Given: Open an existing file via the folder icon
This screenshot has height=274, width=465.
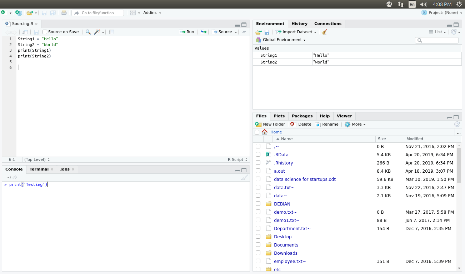Looking at the screenshot, I should (x=30, y=12).
